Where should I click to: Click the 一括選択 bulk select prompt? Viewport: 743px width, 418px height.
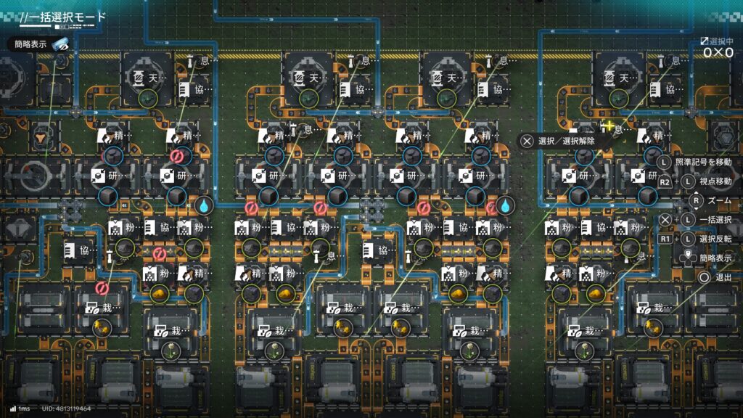point(715,220)
